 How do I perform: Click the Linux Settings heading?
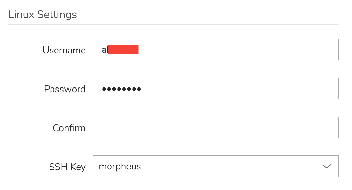43,15
